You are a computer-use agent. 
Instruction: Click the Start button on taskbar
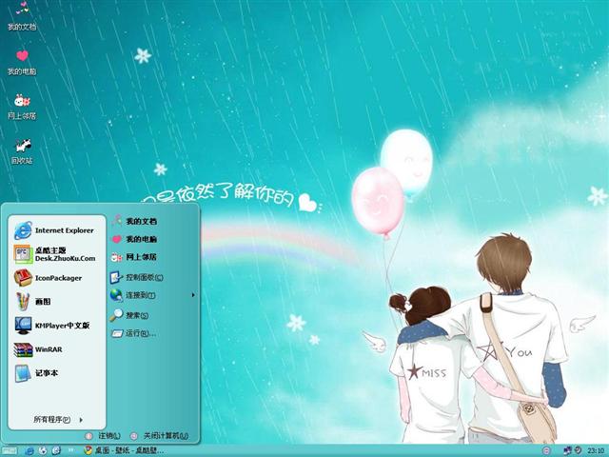9,450
